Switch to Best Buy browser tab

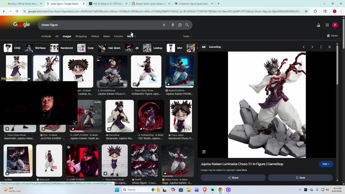22,4
